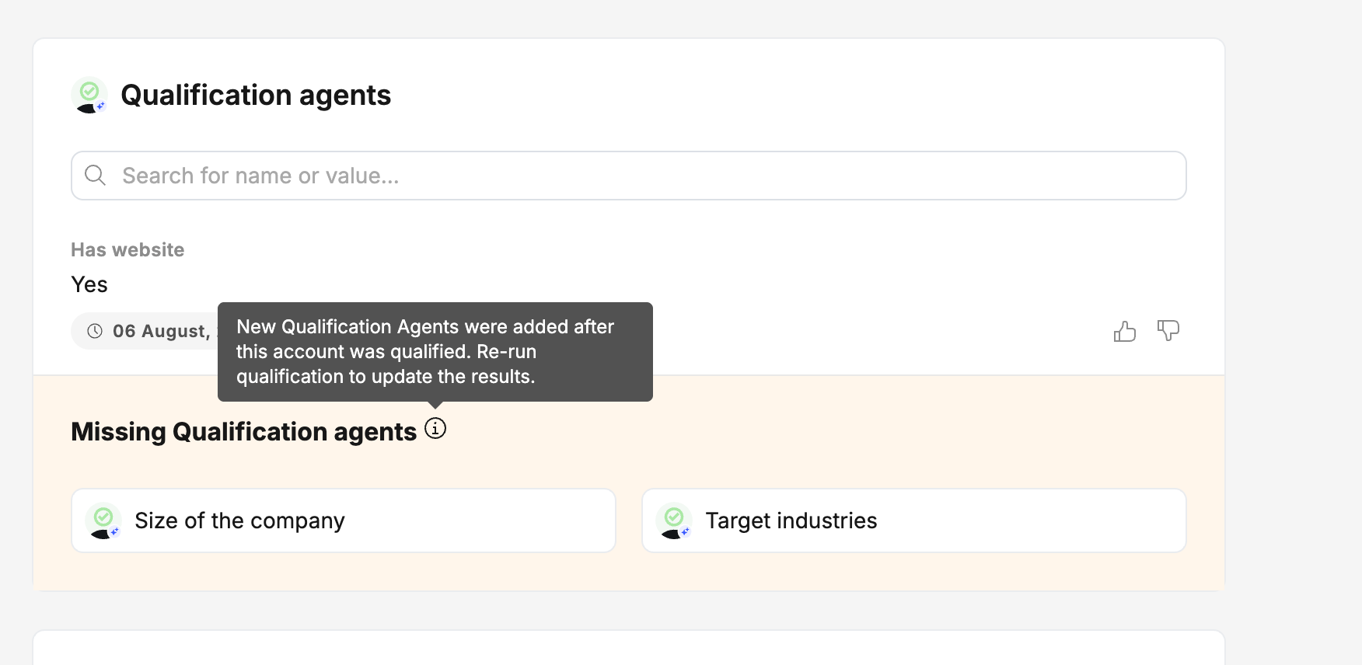This screenshot has width=1362, height=665.
Task: Click the "Yes" value under Has website
Action: pos(89,284)
